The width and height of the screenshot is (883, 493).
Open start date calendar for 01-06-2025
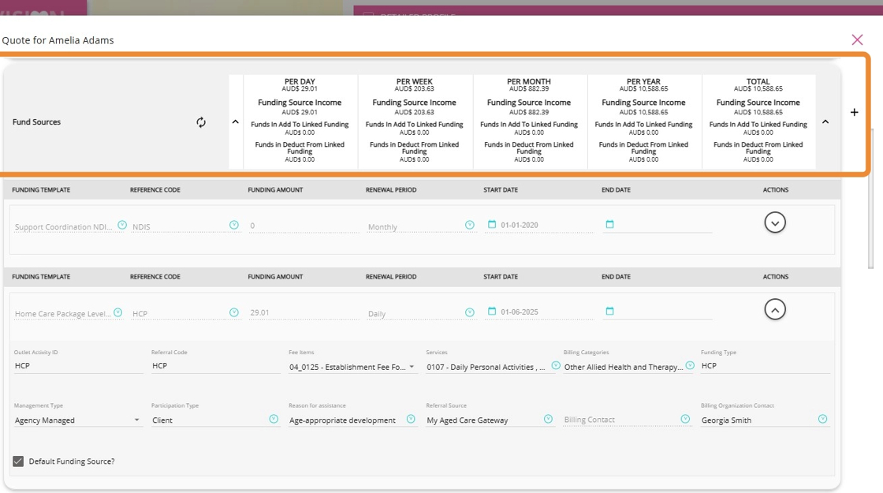point(492,311)
